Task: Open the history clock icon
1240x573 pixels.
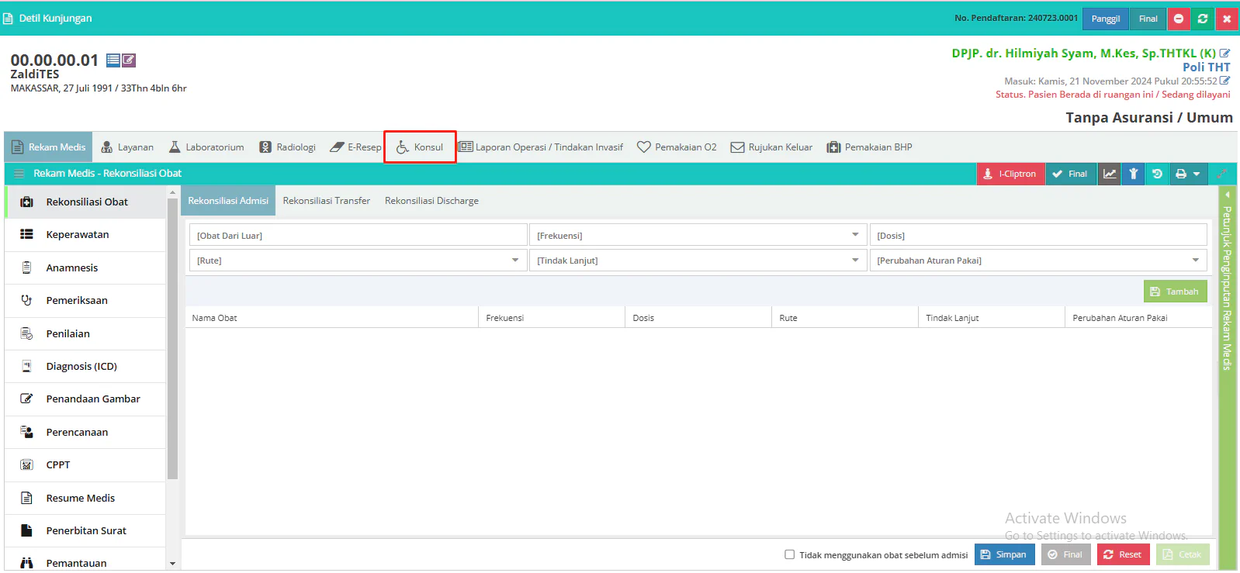Action: pyautogui.click(x=1157, y=174)
